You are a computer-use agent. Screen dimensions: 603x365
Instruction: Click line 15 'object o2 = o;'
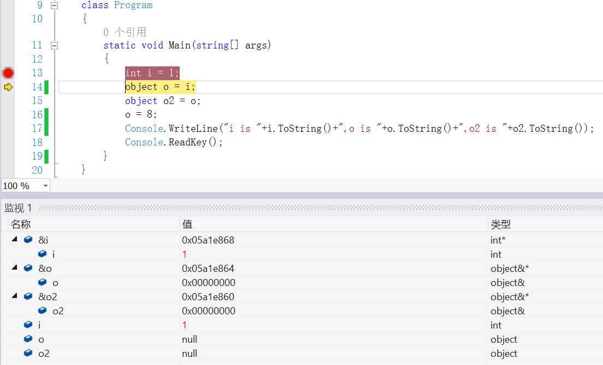point(163,101)
